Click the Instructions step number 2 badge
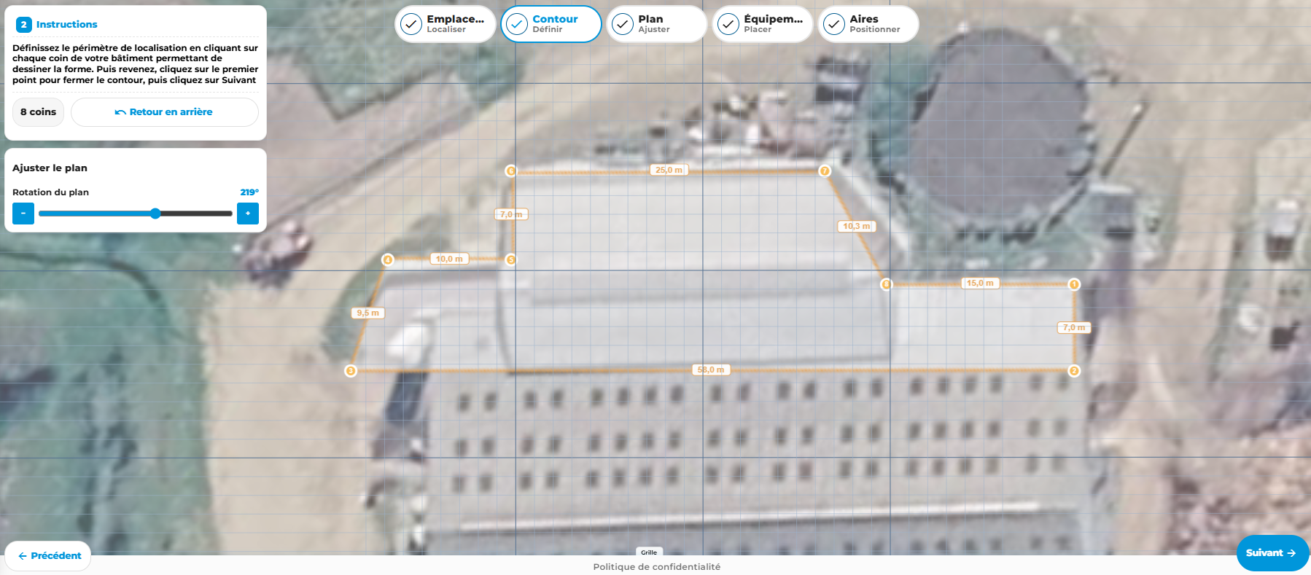Screen dimensions: 1311x575 pos(23,25)
